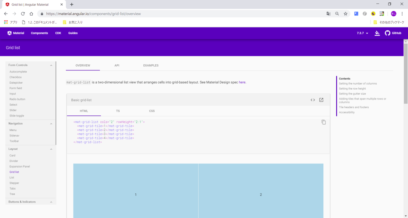This screenshot has width=408, height=218.
Task: Open the その他のブックマーク folder
Action: 389,22
